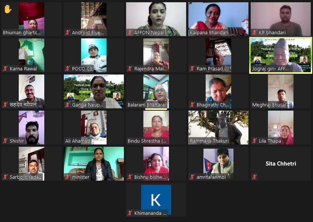313x222 pixels.
Task: Click muted mic icon beside AFFON Nepal
Action: click(x=130, y=32)
